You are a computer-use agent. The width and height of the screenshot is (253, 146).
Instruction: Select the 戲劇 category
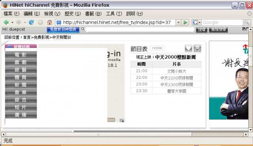coord(21,62)
